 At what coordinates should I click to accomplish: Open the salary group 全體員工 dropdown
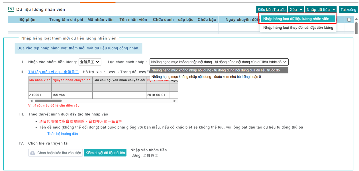pos(90,62)
